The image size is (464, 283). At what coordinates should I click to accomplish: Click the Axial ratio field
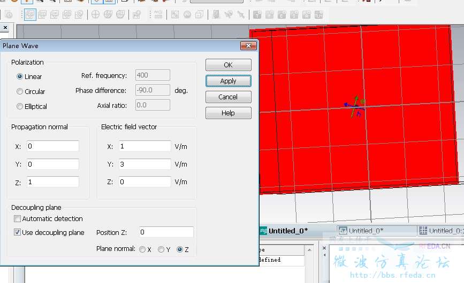click(x=153, y=105)
